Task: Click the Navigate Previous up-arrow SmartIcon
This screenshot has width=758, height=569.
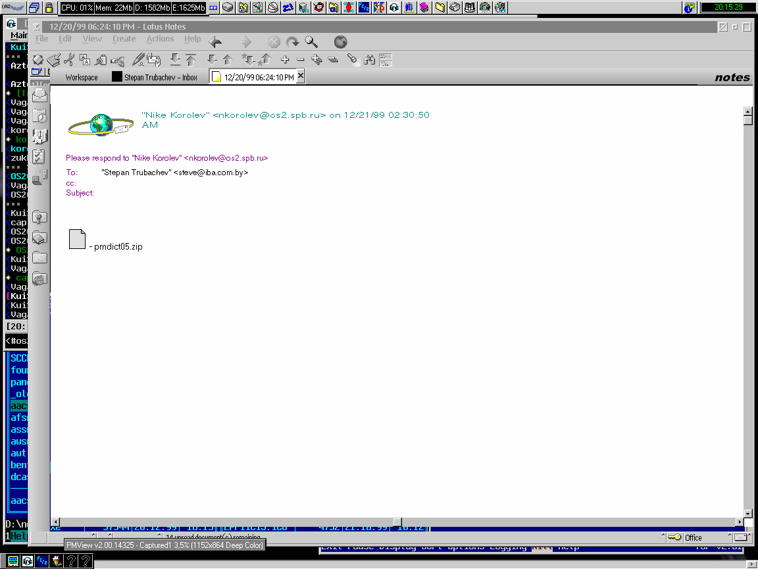Action: tap(228, 59)
